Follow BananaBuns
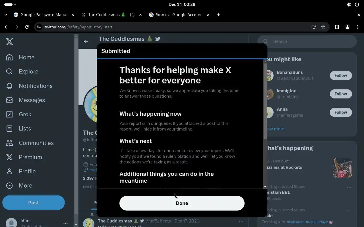The image size is (364, 227). tap(341, 75)
